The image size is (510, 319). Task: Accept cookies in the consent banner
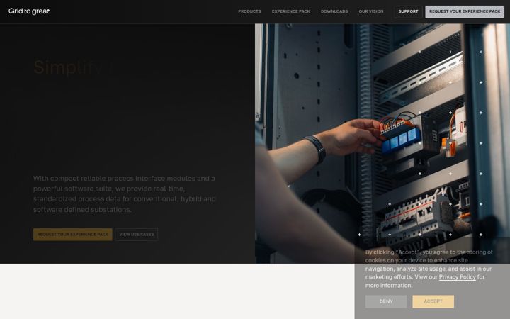click(x=433, y=301)
